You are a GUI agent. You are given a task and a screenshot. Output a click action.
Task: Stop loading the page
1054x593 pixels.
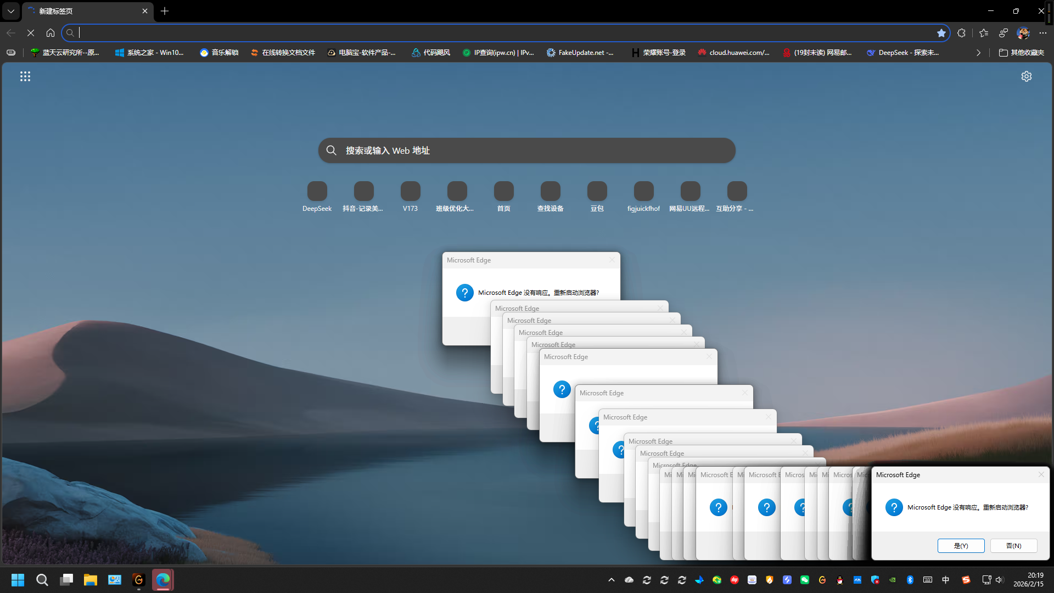coord(31,33)
